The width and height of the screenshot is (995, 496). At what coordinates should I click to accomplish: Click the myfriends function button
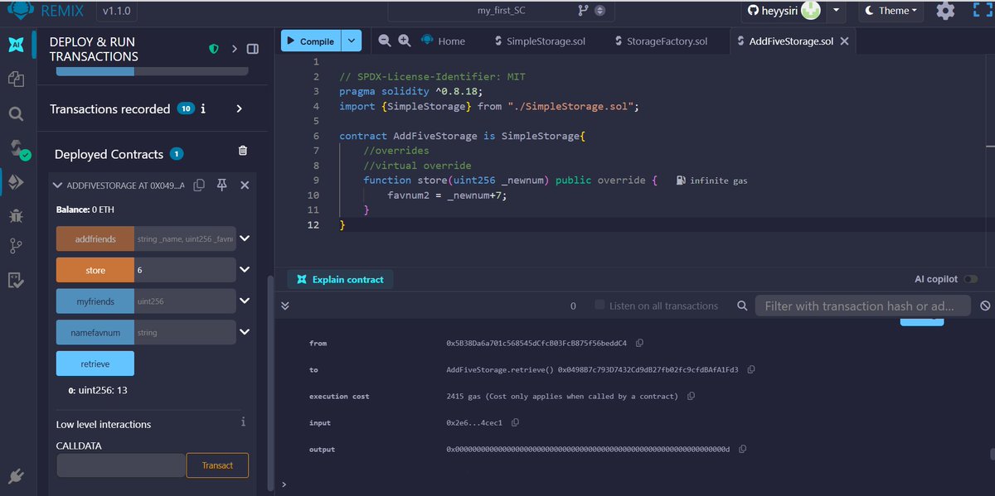95,301
